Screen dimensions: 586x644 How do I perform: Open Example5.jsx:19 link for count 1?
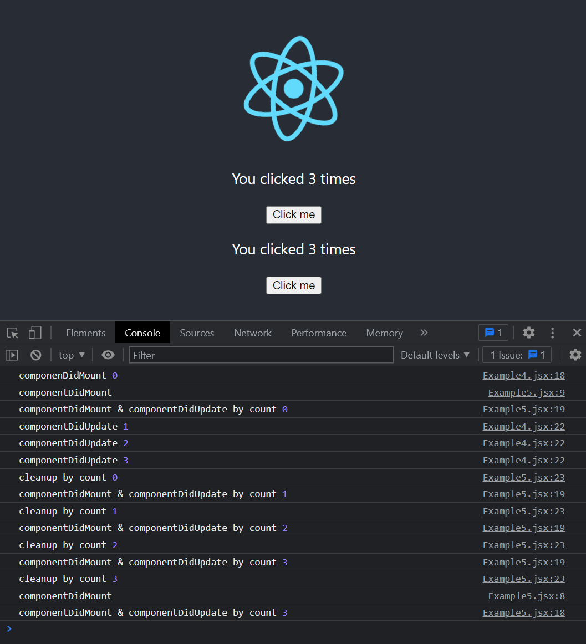point(523,494)
